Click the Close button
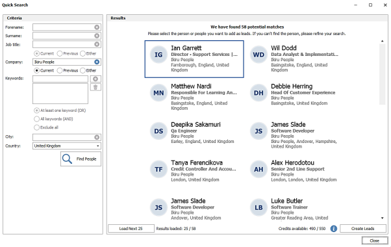Viewport: 391px width, 247px height. pos(375,240)
